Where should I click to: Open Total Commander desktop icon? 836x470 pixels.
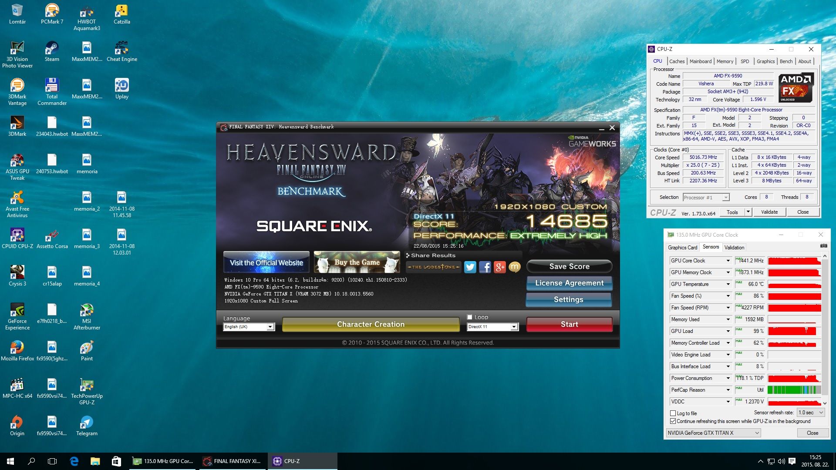52,92
